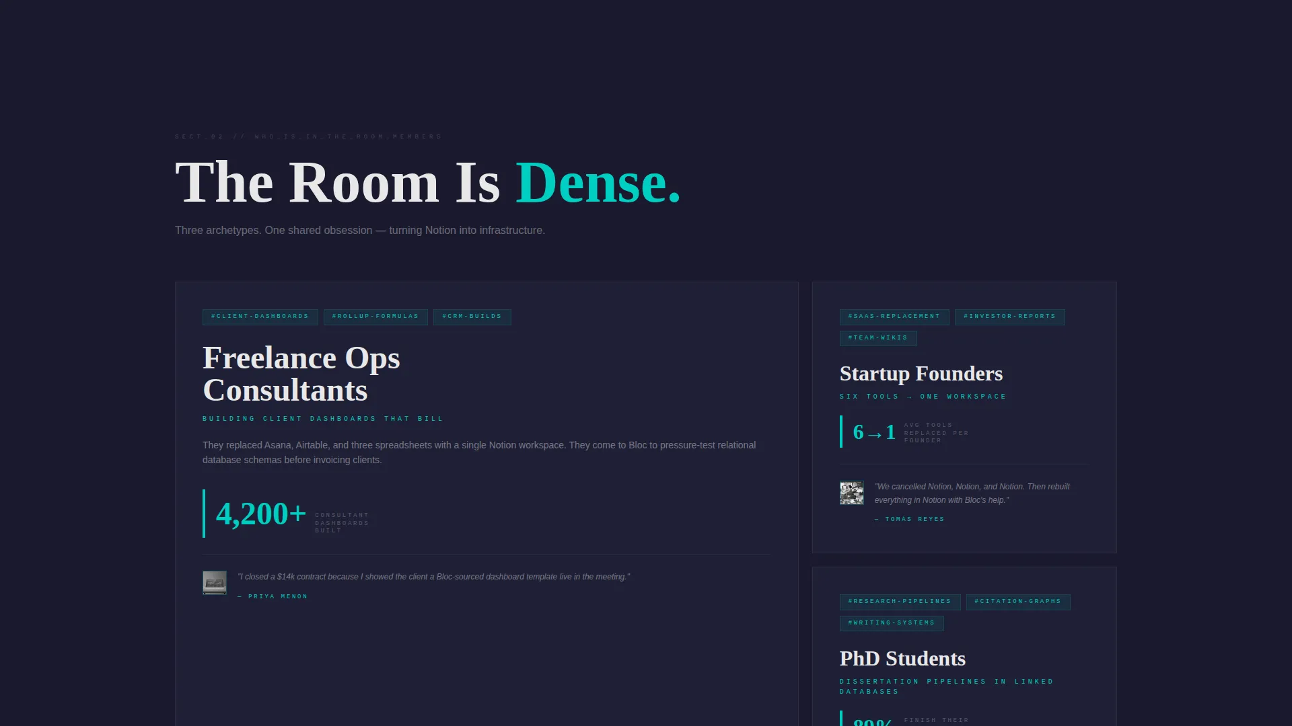Image resolution: width=1292 pixels, height=726 pixels.
Task: Click the 'They replaced Asana, Airtable' paragraph
Action: coord(479,452)
